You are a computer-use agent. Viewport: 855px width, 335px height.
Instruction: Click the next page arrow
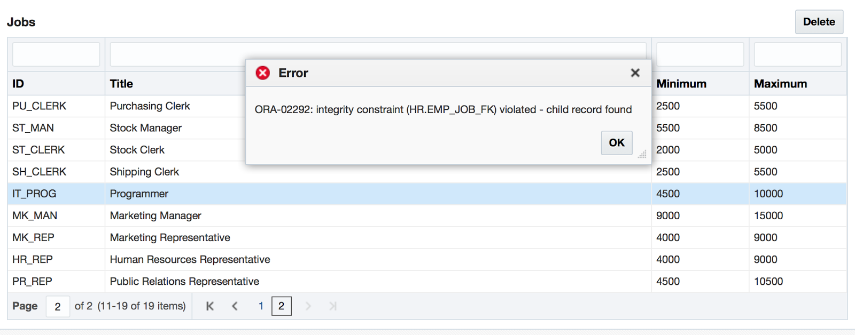coord(308,306)
